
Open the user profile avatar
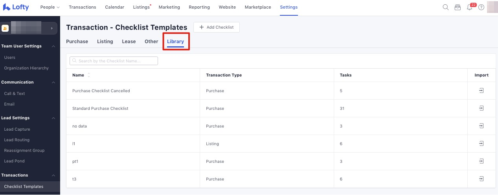(x=492, y=7)
